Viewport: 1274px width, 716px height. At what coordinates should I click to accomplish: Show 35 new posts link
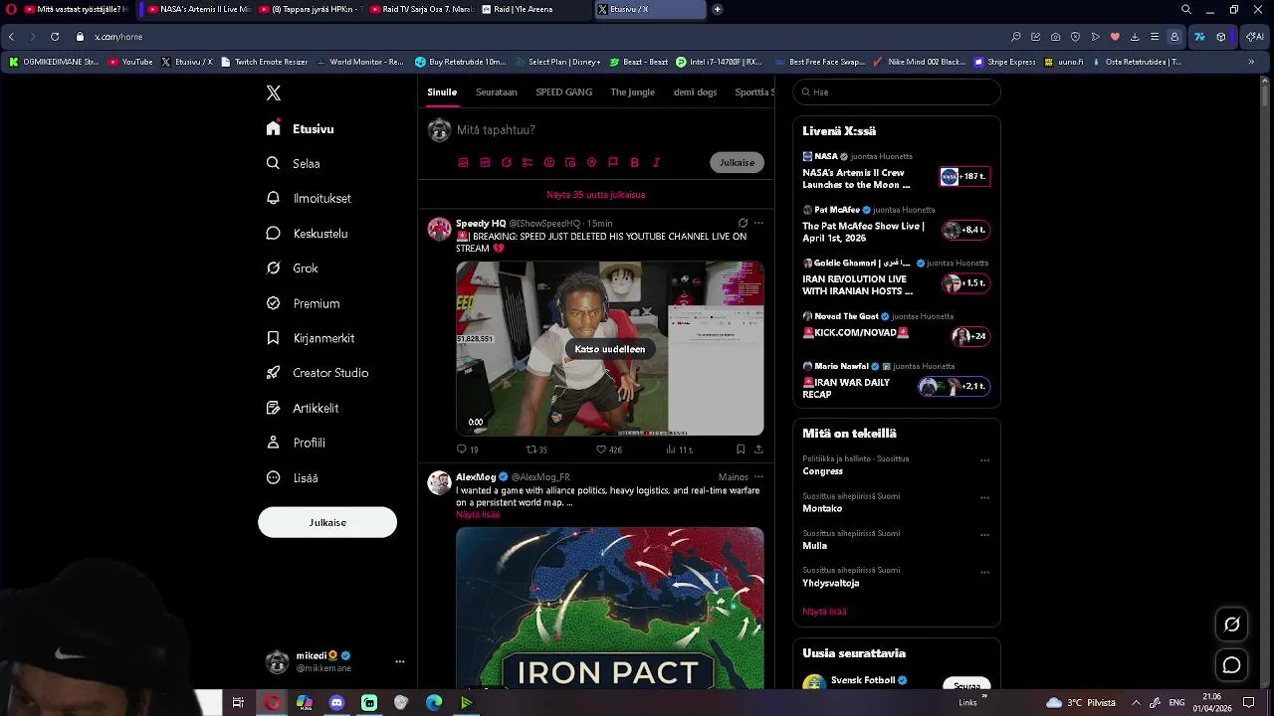pyautogui.click(x=596, y=195)
